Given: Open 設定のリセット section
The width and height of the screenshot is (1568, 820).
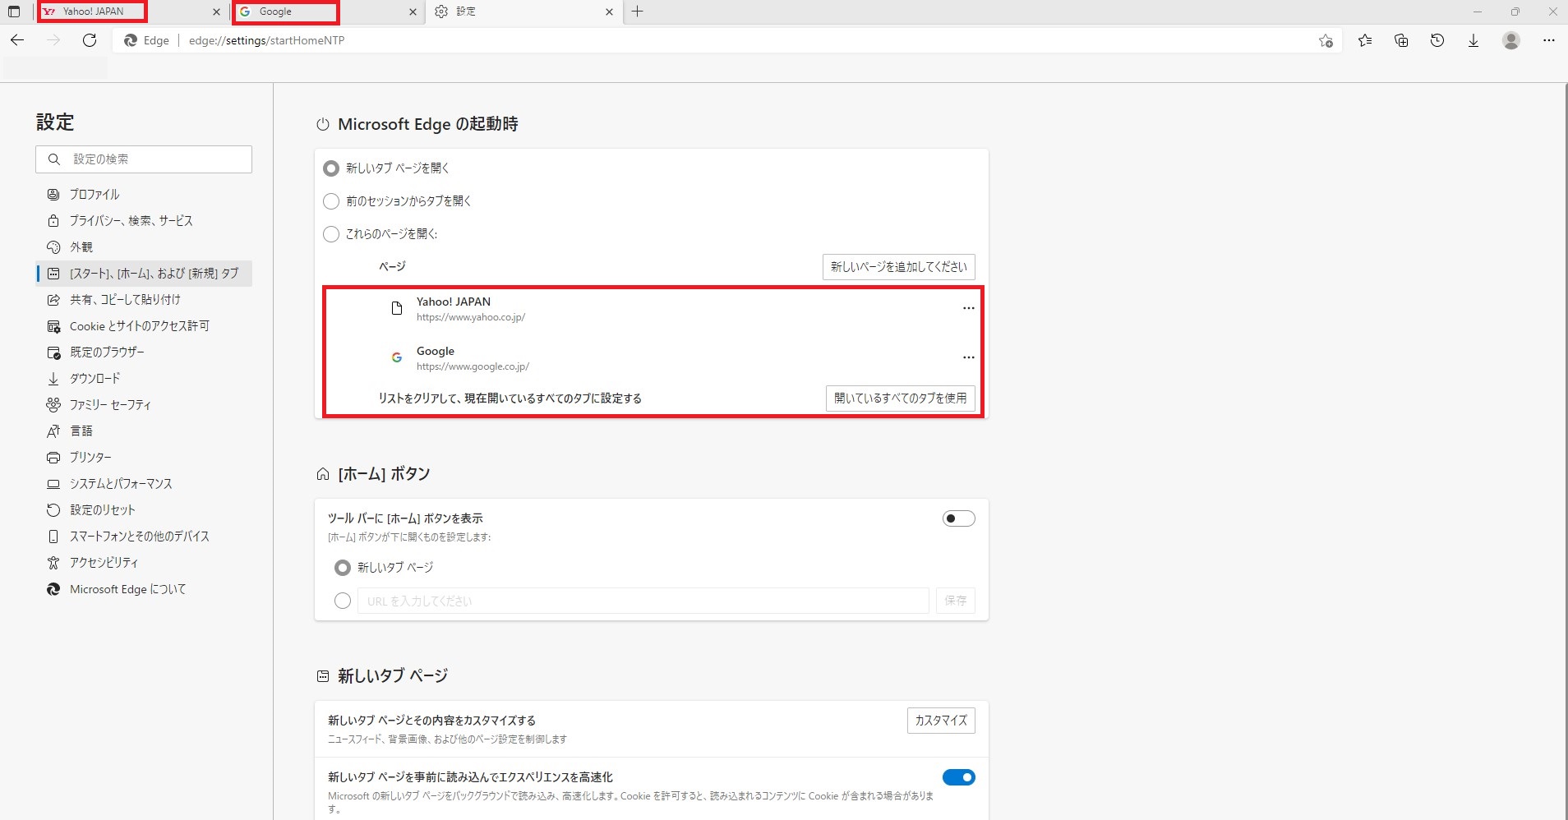Looking at the screenshot, I should pos(144,510).
